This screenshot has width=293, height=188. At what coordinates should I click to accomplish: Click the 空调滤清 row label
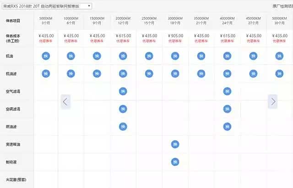tap(13, 109)
